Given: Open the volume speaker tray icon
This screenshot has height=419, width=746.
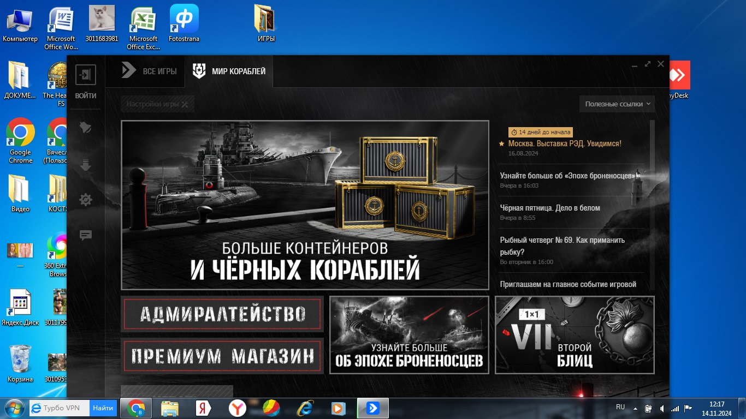Looking at the screenshot, I should pyautogui.click(x=662, y=408).
